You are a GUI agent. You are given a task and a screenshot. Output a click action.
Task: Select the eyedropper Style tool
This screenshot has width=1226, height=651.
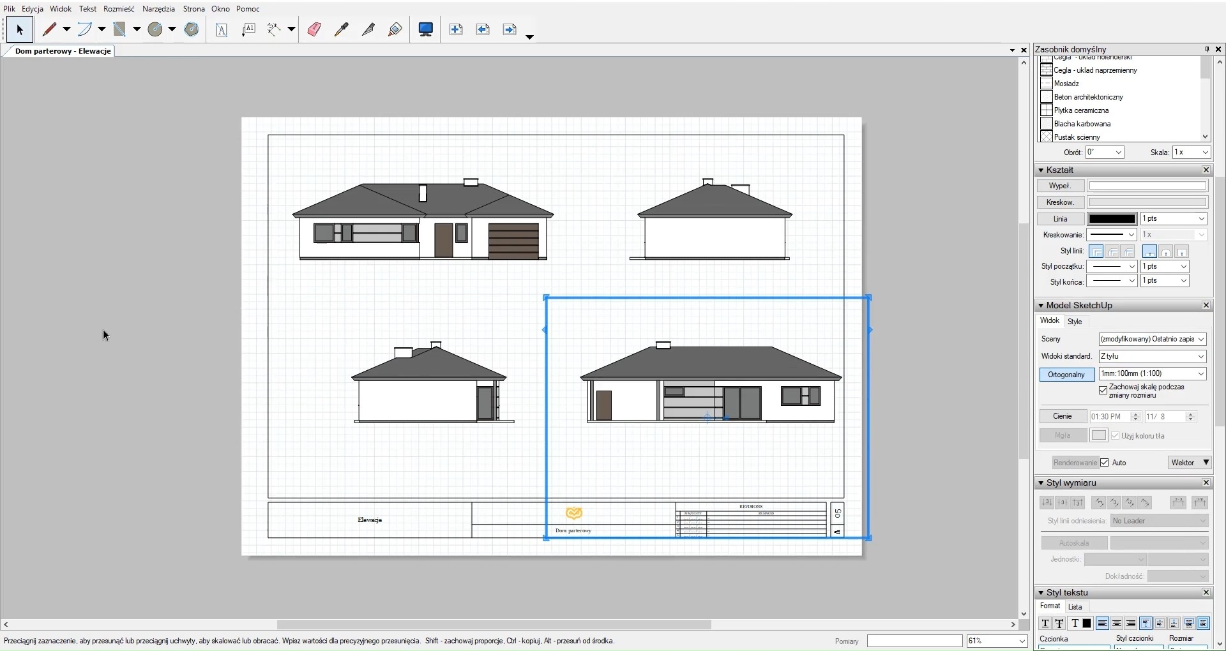(342, 29)
